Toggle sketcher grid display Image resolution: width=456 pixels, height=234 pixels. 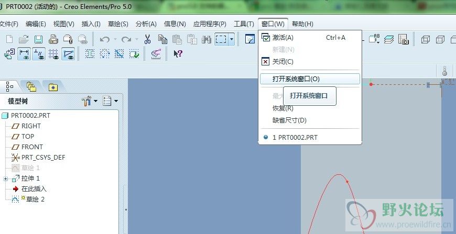click(53, 54)
